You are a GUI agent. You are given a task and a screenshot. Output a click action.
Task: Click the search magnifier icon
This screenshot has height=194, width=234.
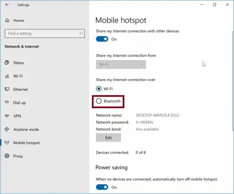tap(81, 33)
